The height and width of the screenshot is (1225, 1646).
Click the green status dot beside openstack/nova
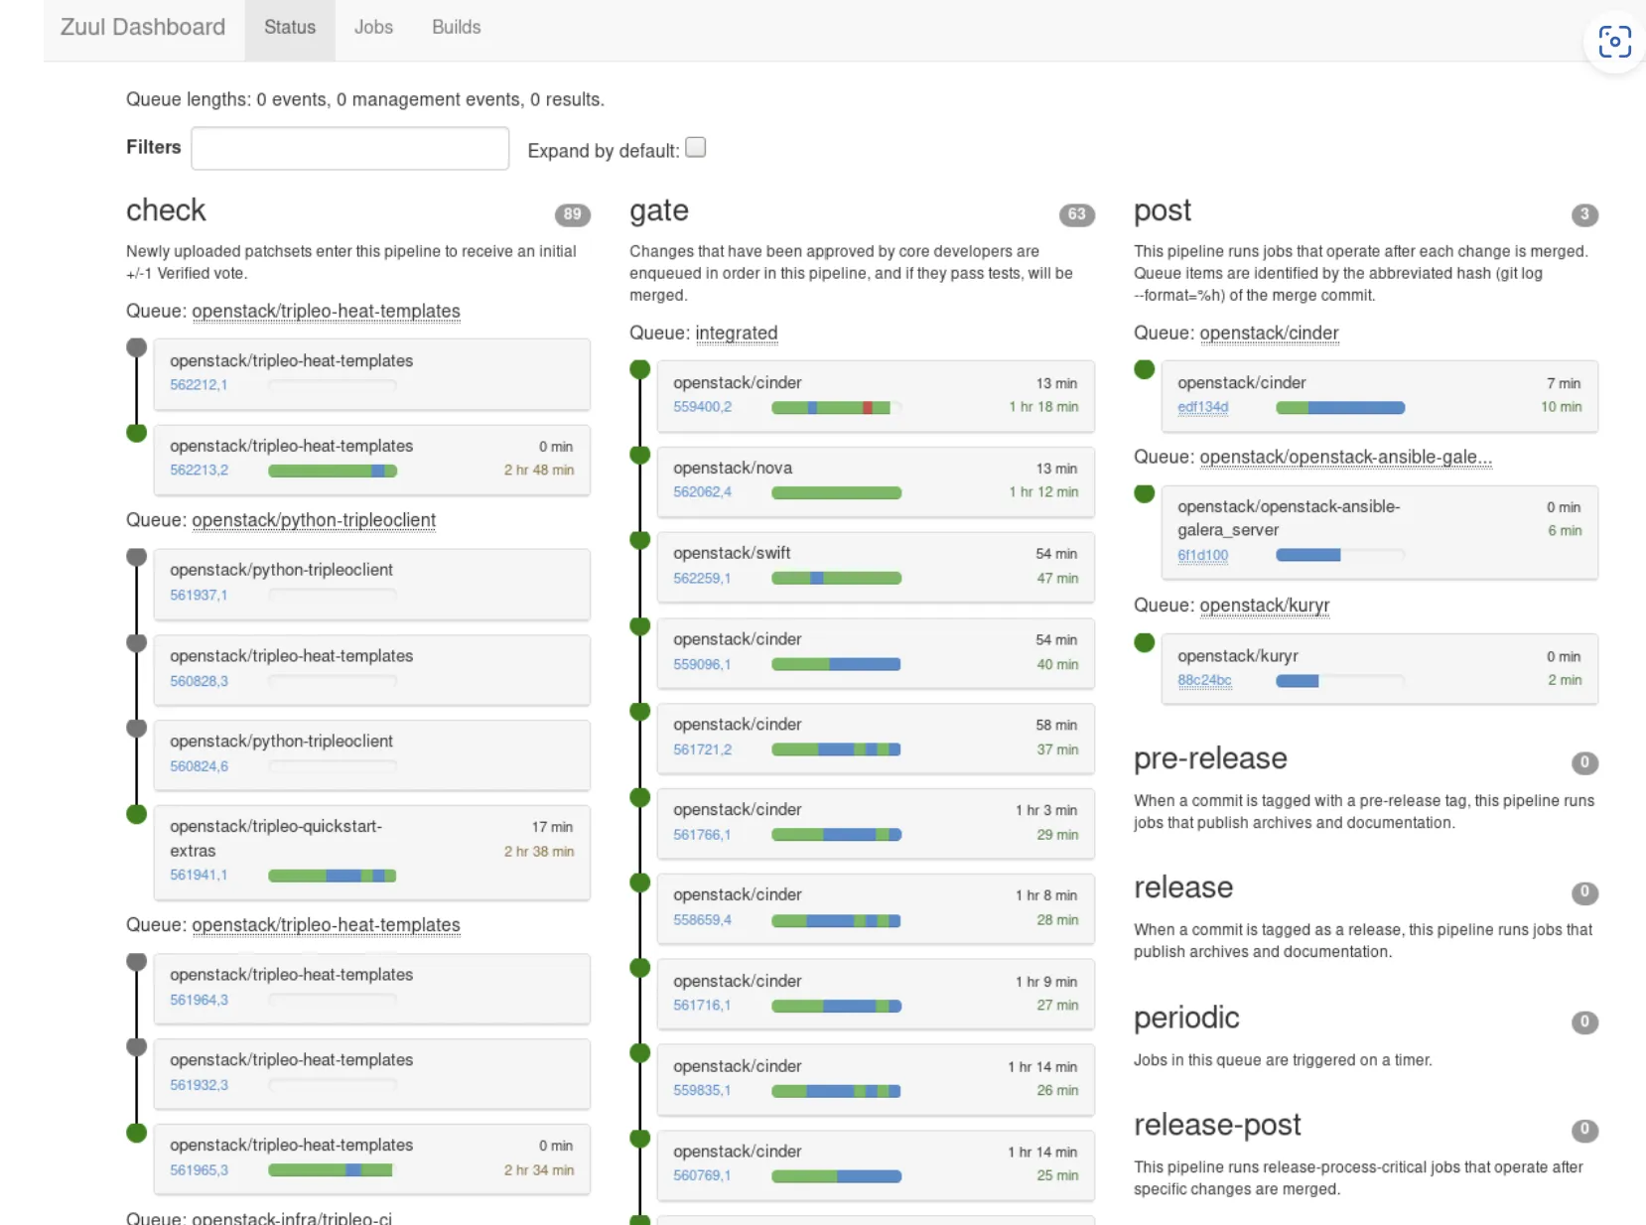640,455
